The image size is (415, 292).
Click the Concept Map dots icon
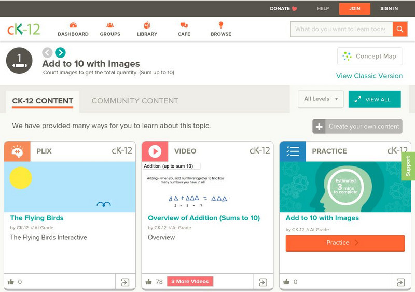(347, 56)
